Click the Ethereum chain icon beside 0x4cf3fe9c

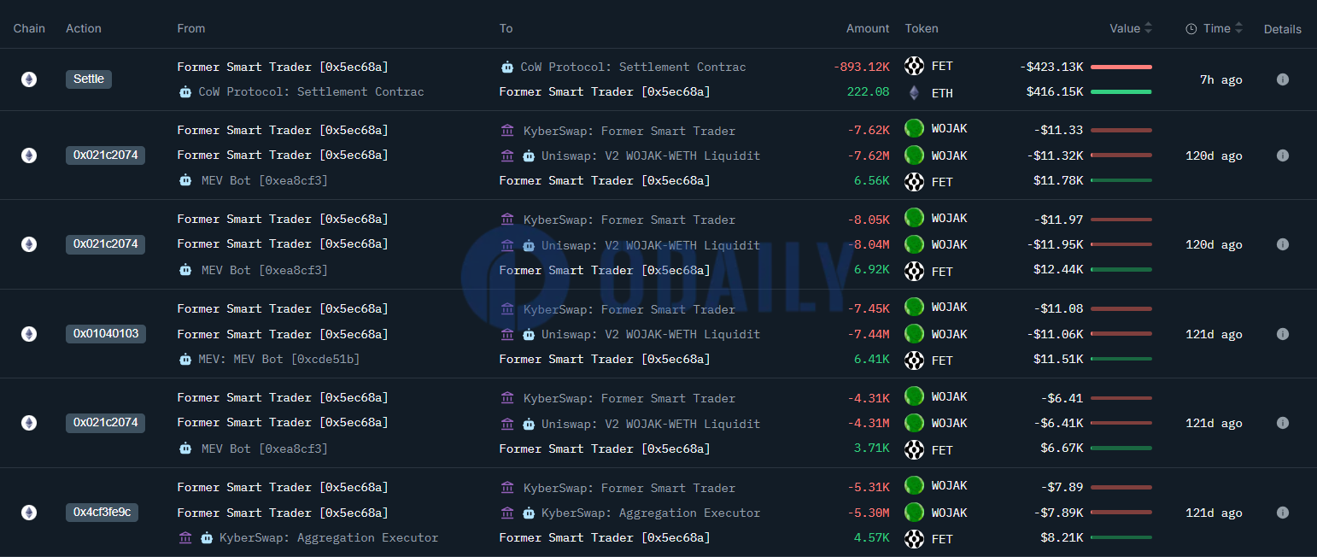click(29, 513)
